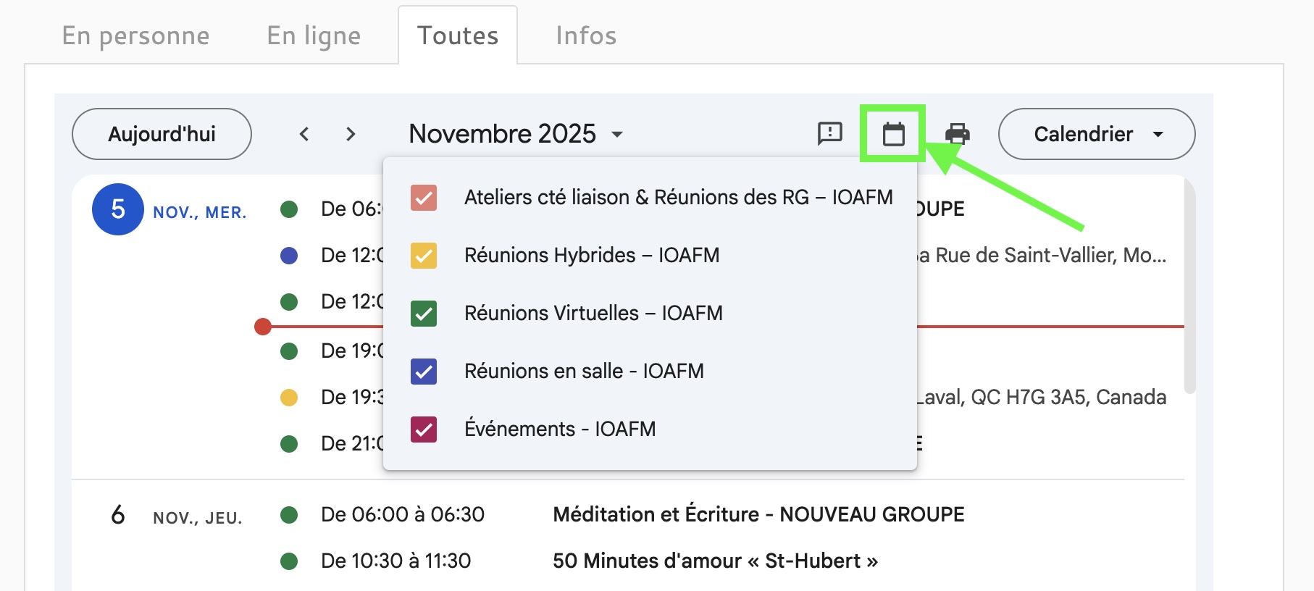Viewport: 1314px width, 591px height.
Task: Uncheck Réunions Hybrides – IOAFM calendar
Action: point(424,256)
